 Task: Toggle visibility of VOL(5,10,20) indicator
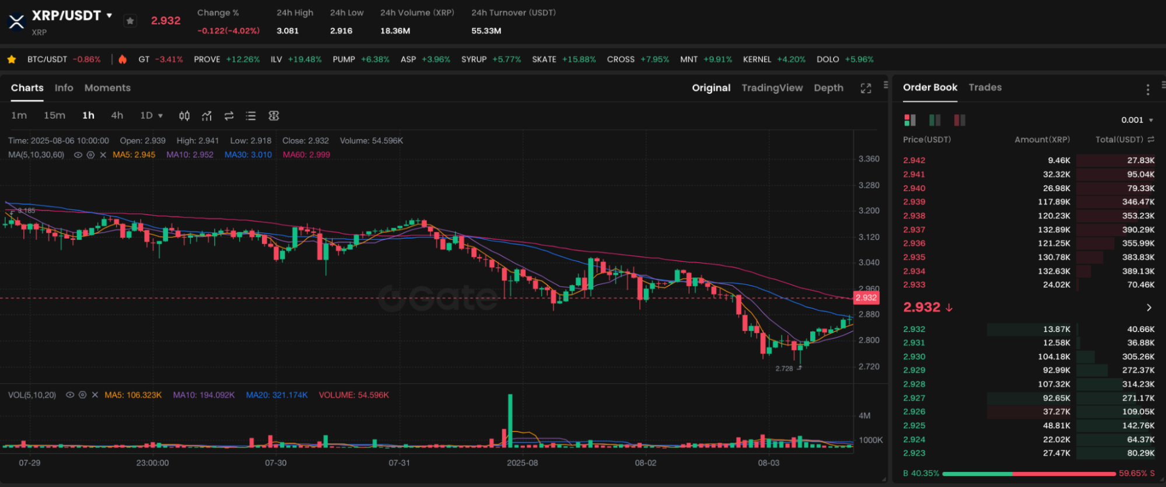click(x=70, y=395)
